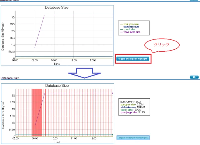Click 11:00 time label on lower chart axis
This screenshot has width=200, height=145.
(74, 139)
